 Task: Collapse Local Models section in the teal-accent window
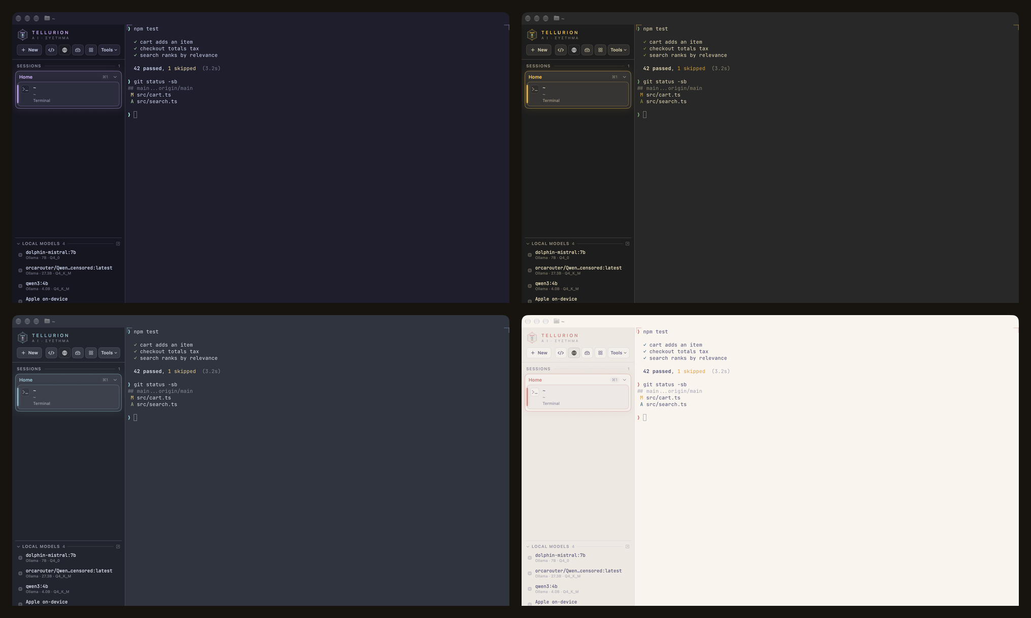point(18,546)
